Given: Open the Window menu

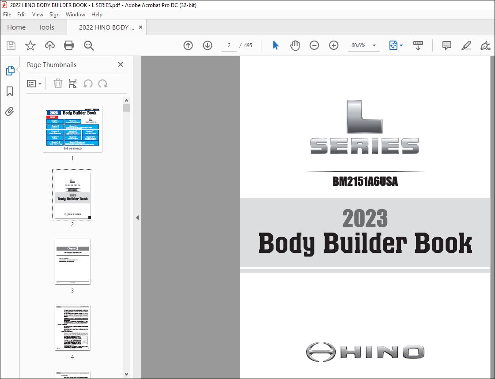Looking at the screenshot, I should 76,15.
